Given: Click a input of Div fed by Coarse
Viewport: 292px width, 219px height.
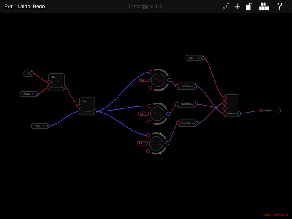Looking at the screenshot, I should [x=49, y=87].
